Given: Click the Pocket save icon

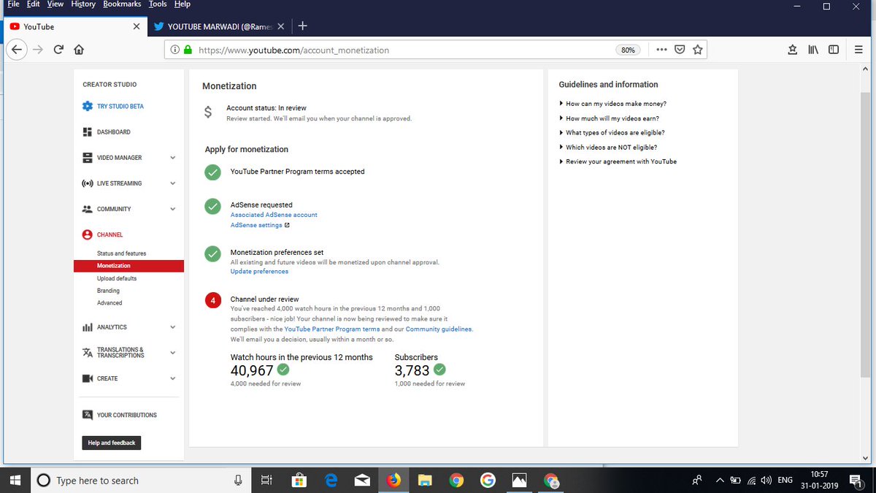Looking at the screenshot, I should click(680, 50).
